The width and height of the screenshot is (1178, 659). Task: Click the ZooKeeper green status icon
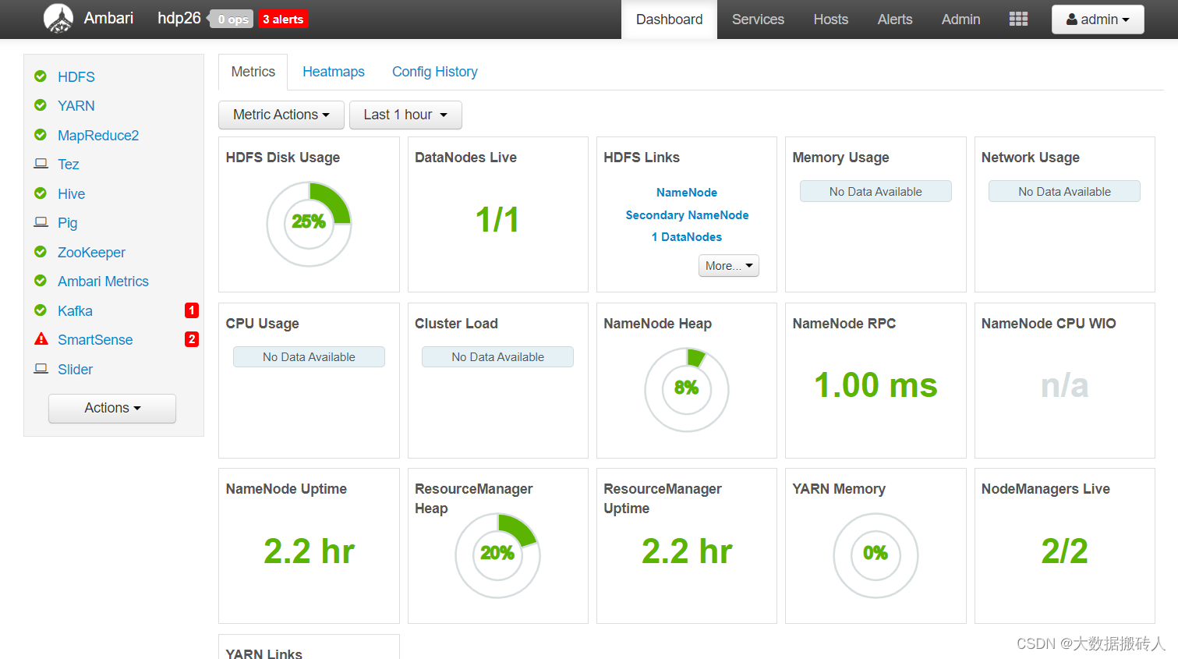click(x=41, y=252)
